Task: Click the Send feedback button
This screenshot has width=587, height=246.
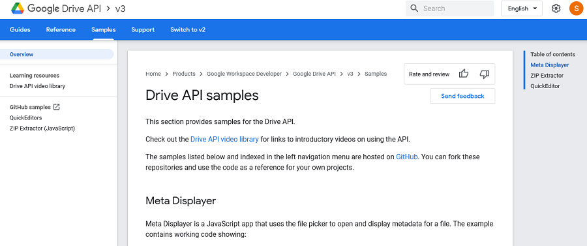Action: (x=462, y=96)
